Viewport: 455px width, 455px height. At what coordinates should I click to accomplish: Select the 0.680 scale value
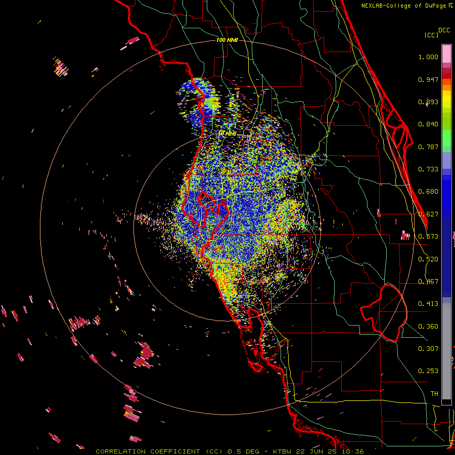click(x=428, y=192)
